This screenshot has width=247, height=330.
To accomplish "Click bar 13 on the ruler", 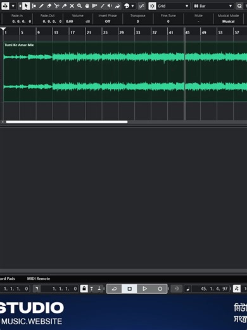I will click(56, 32).
